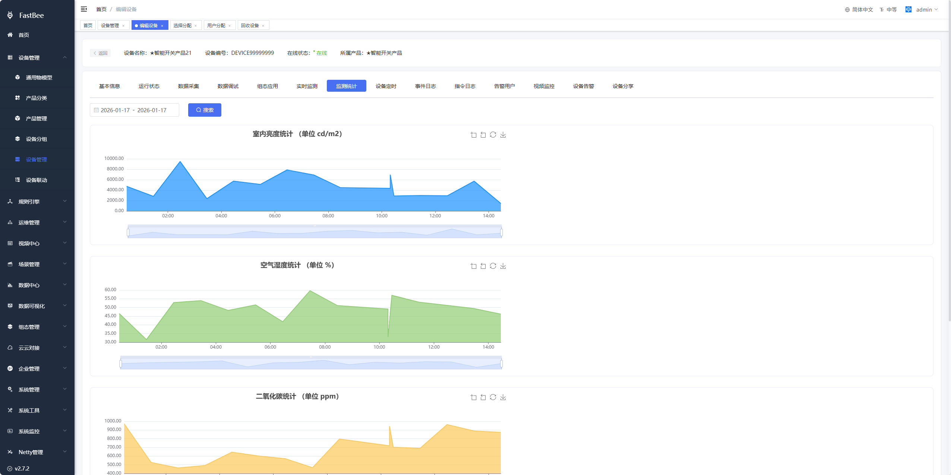Image resolution: width=951 pixels, height=475 pixels.
Task: Click the 搜索 button
Action: pos(205,110)
